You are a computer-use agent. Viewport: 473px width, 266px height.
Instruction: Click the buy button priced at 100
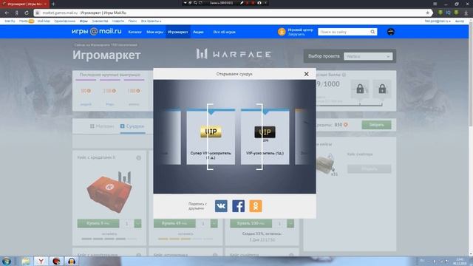pyautogui.click(x=251, y=223)
